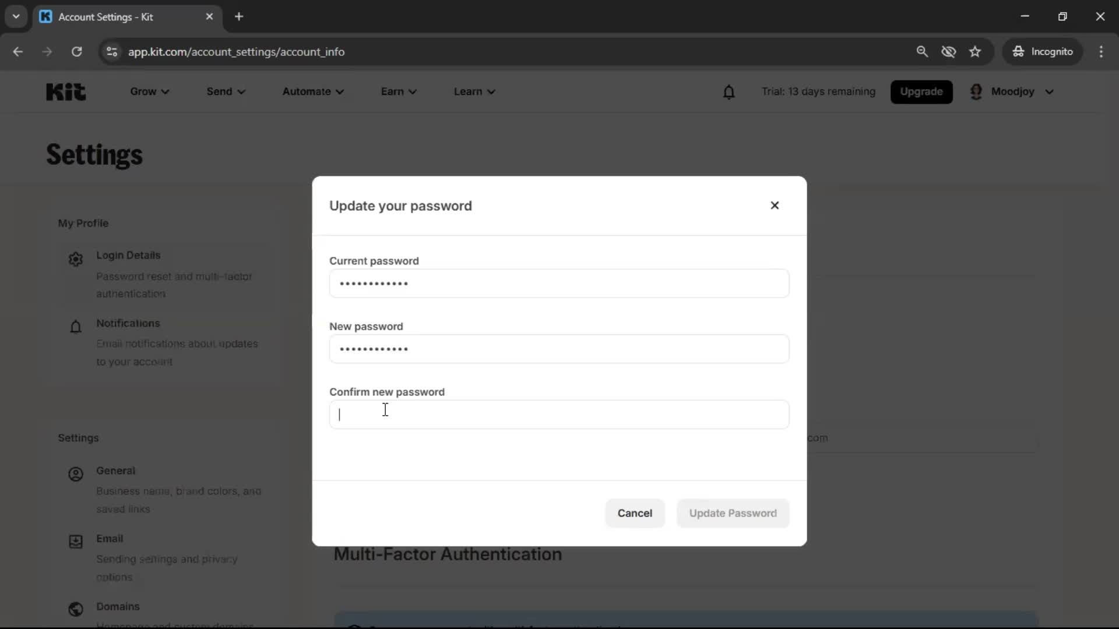Open the Grow dropdown menu

pyautogui.click(x=149, y=91)
